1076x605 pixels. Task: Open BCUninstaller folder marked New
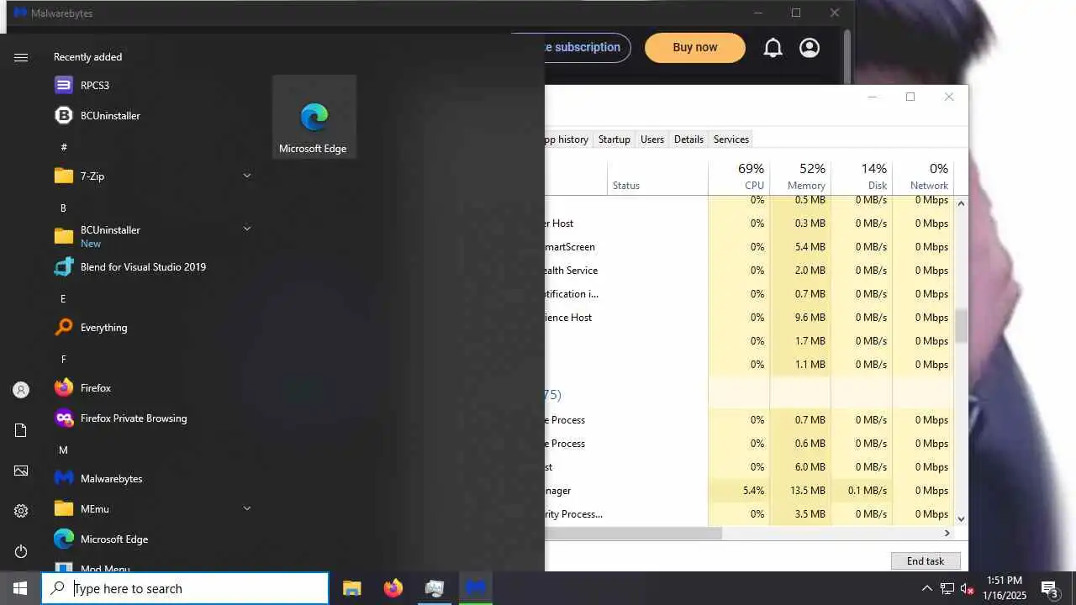(x=151, y=236)
